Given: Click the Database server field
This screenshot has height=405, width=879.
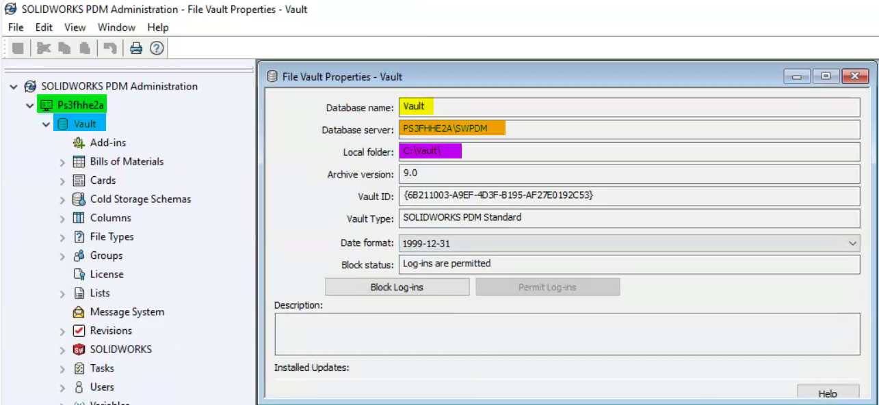Looking at the screenshot, I should tap(629, 129).
